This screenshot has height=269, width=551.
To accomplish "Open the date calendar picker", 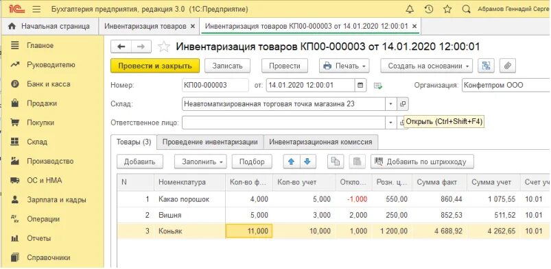I will tap(360, 85).
